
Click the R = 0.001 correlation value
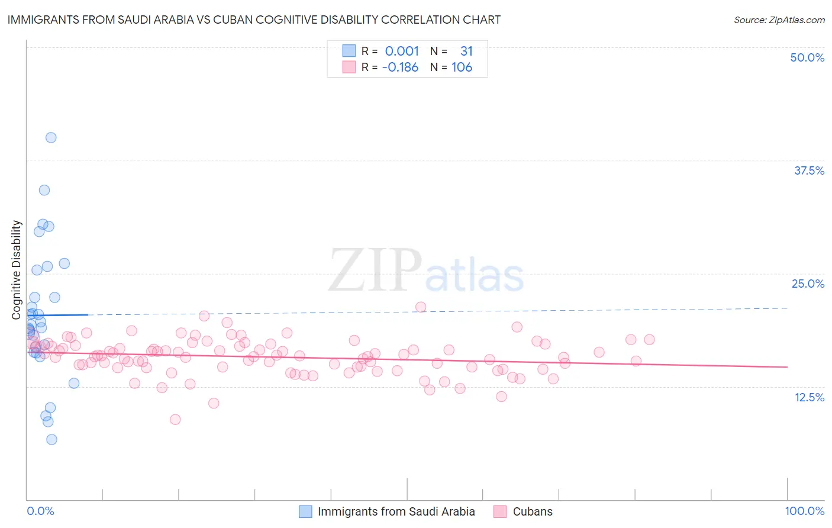coord(390,51)
